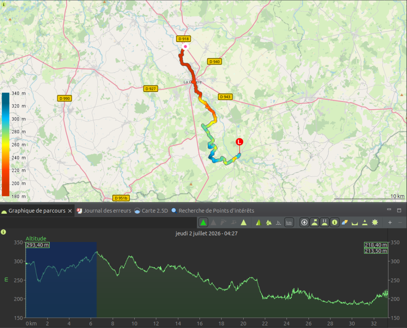Open Recherche de Points d'intérêts tab

213,211
